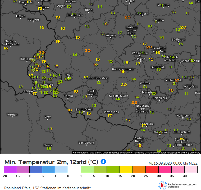201x190 pixels.
Task: Select the Verviers city label
Action: [34, 20]
